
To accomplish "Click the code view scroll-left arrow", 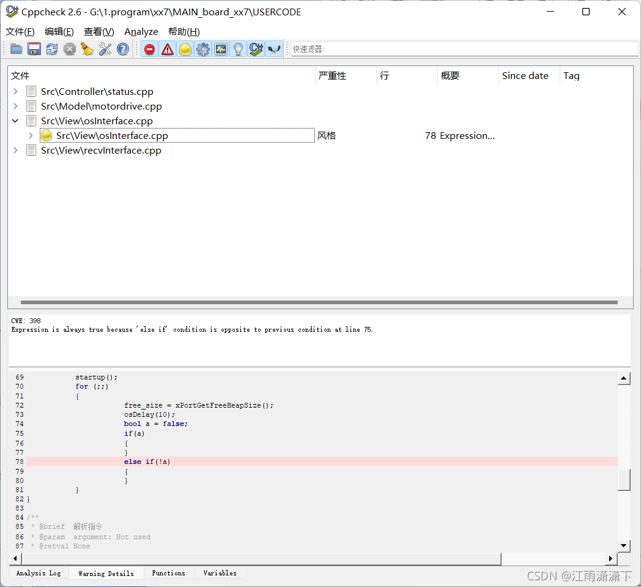I will click(15, 558).
